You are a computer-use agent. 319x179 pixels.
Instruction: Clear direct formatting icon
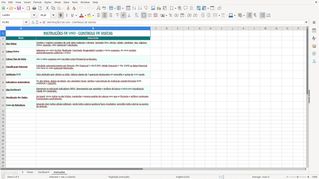tap(74, 8)
